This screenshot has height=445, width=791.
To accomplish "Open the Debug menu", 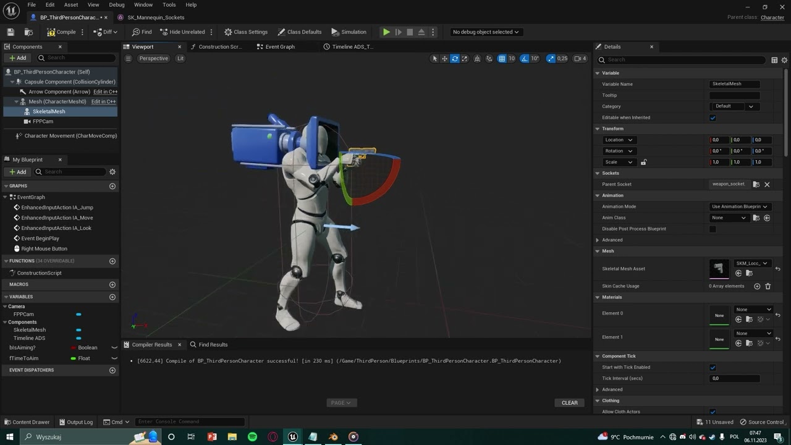I will (x=117, y=5).
